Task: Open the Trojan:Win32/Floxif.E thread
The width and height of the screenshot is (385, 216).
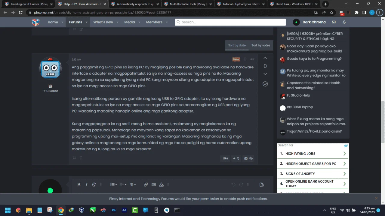Action: (314, 131)
